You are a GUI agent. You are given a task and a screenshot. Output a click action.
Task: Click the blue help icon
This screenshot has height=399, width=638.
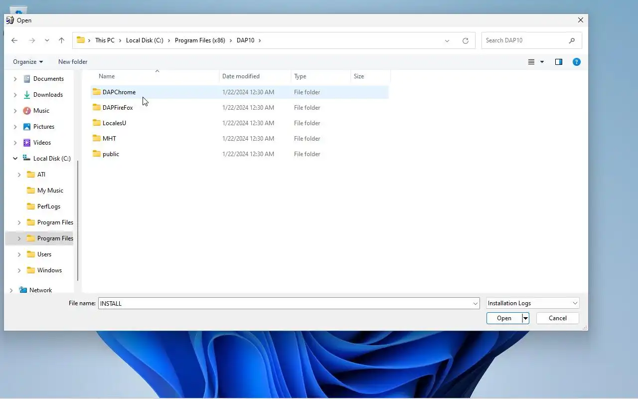[577, 62]
